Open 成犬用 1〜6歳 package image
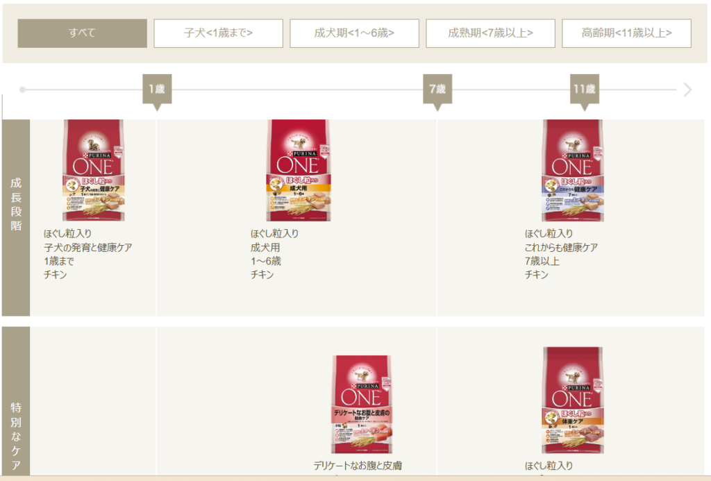This screenshot has width=711, height=481. coord(299,171)
